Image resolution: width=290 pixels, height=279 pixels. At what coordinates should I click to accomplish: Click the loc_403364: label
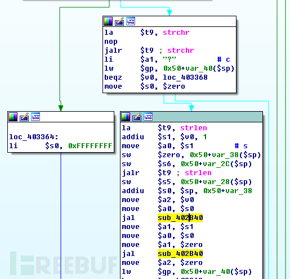(x=34, y=137)
